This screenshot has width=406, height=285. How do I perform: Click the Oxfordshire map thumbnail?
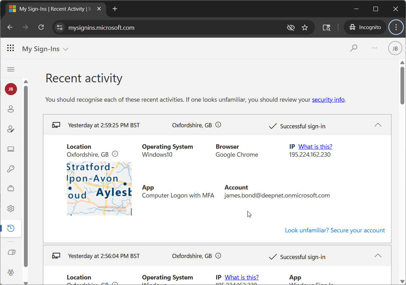(99, 189)
